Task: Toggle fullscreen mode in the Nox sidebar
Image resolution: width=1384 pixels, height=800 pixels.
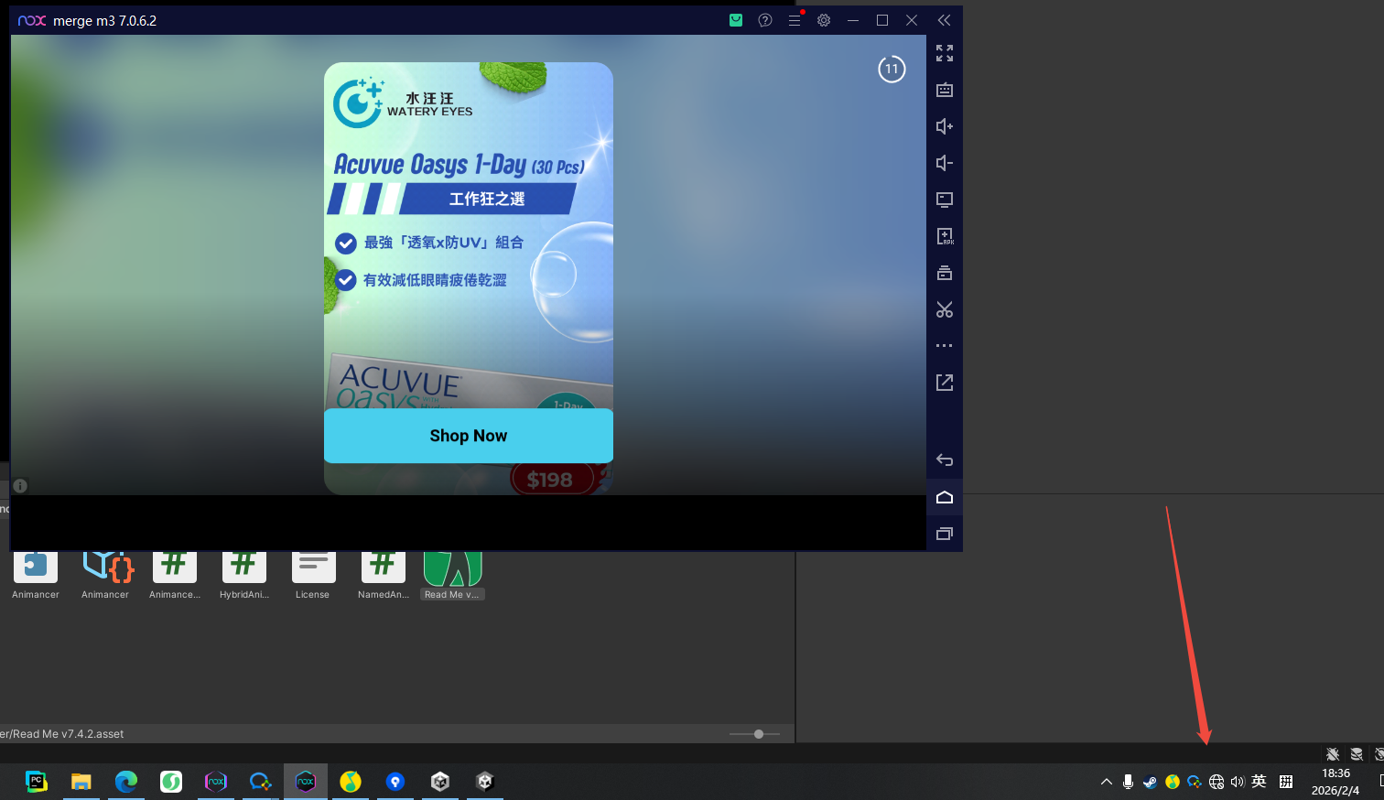Action: (x=944, y=53)
